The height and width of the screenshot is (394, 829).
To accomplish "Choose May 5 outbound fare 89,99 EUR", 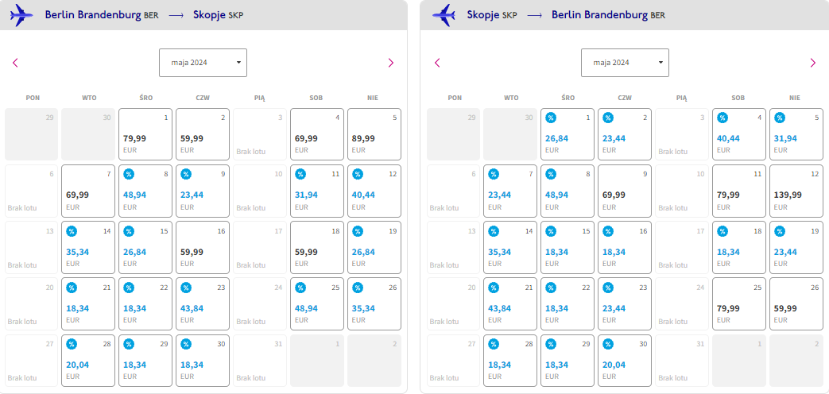I will [374, 134].
